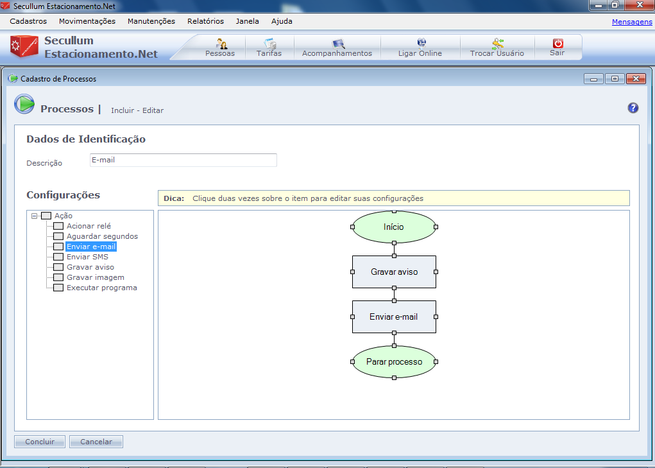Open Acompanhamentos from the toolbar

(x=337, y=44)
